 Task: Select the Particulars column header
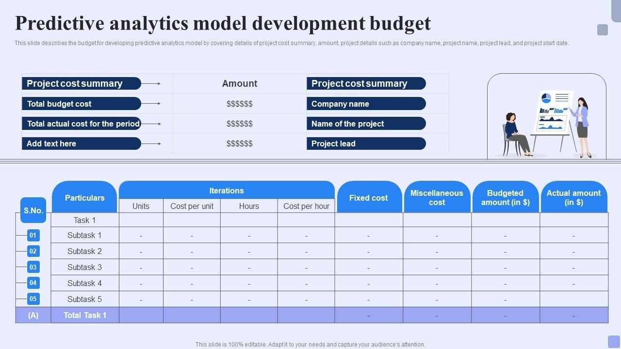pos(84,198)
